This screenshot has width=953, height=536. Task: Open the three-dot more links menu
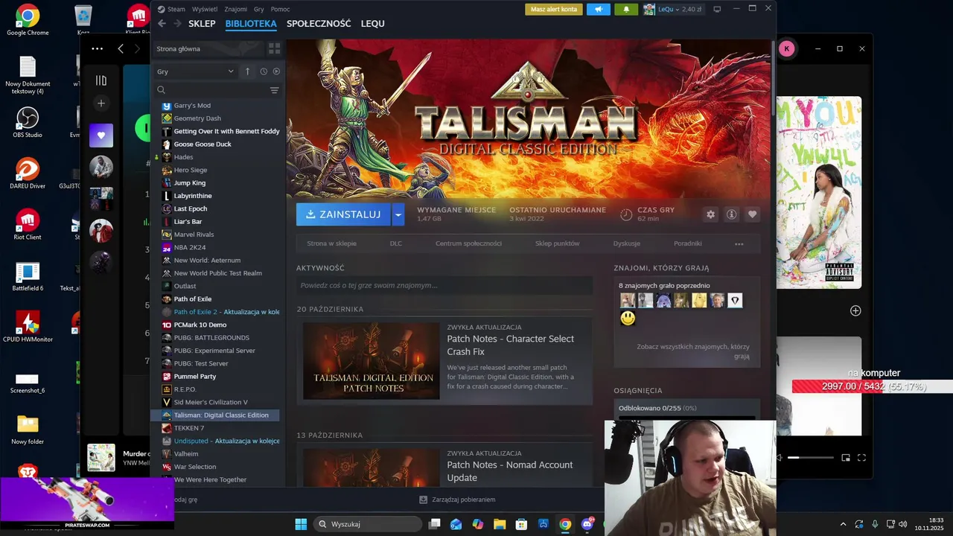tap(739, 243)
